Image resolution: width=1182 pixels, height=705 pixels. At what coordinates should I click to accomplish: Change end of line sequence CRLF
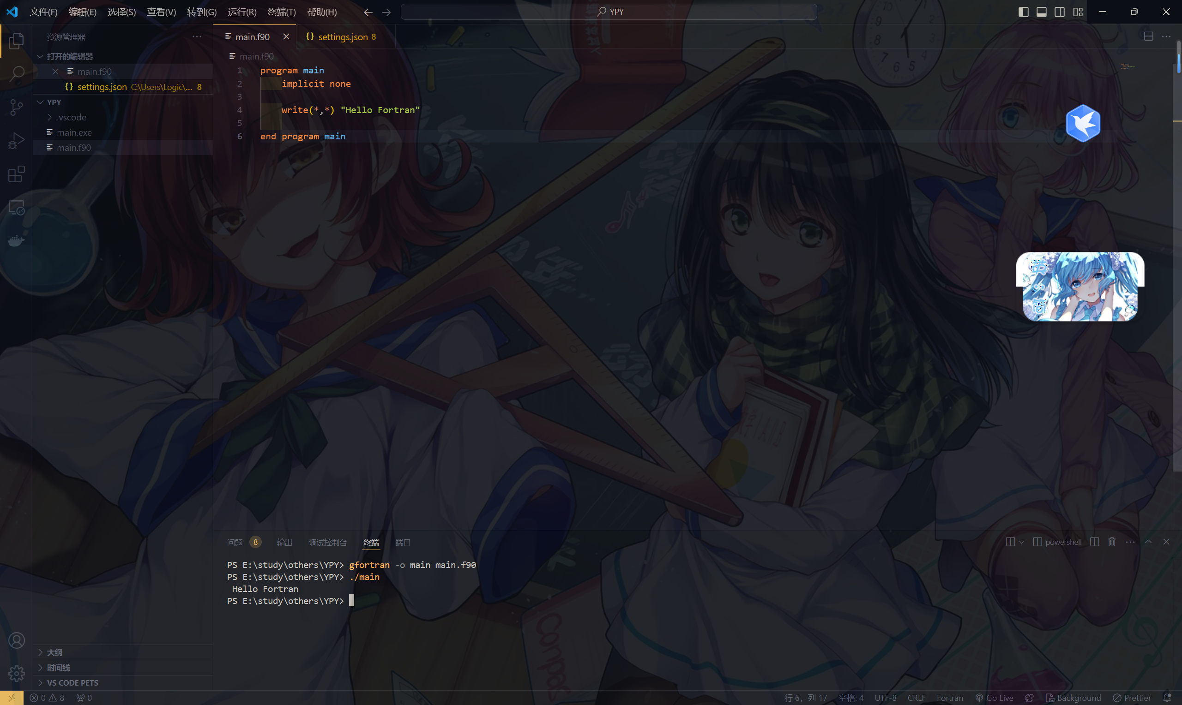tap(917, 698)
